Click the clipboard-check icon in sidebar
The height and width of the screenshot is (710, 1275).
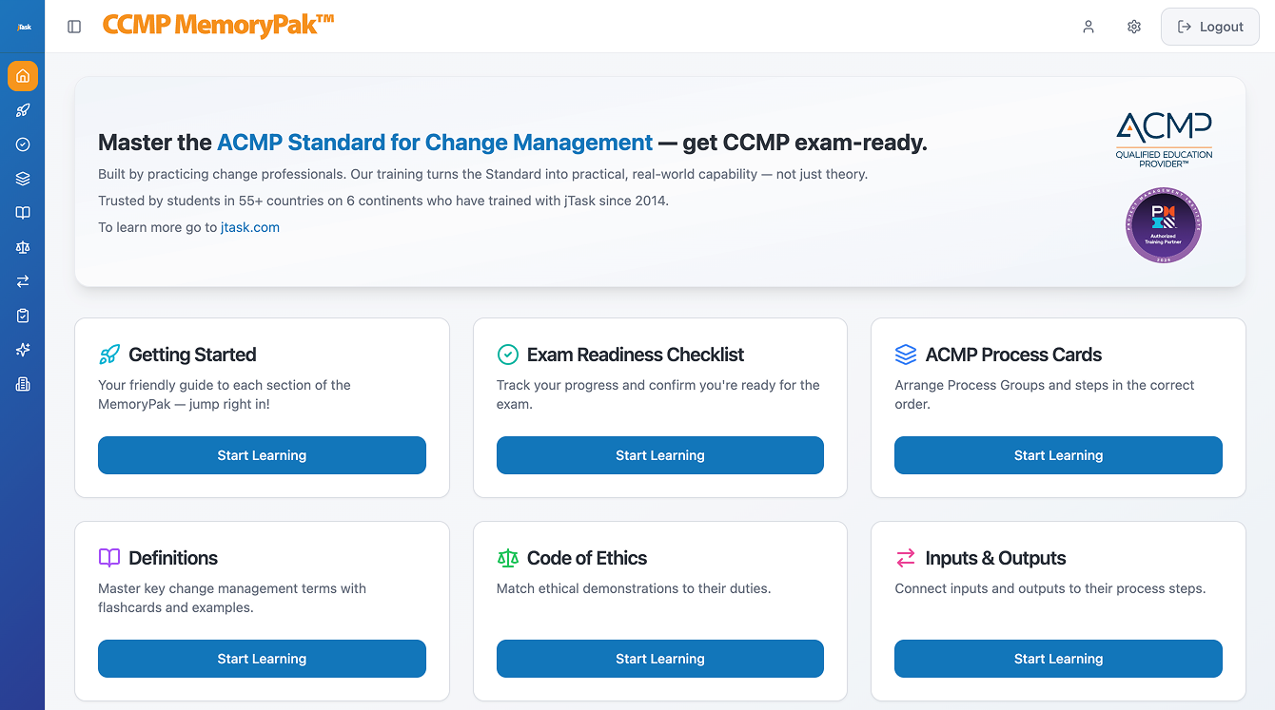click(x=23, y=316)
